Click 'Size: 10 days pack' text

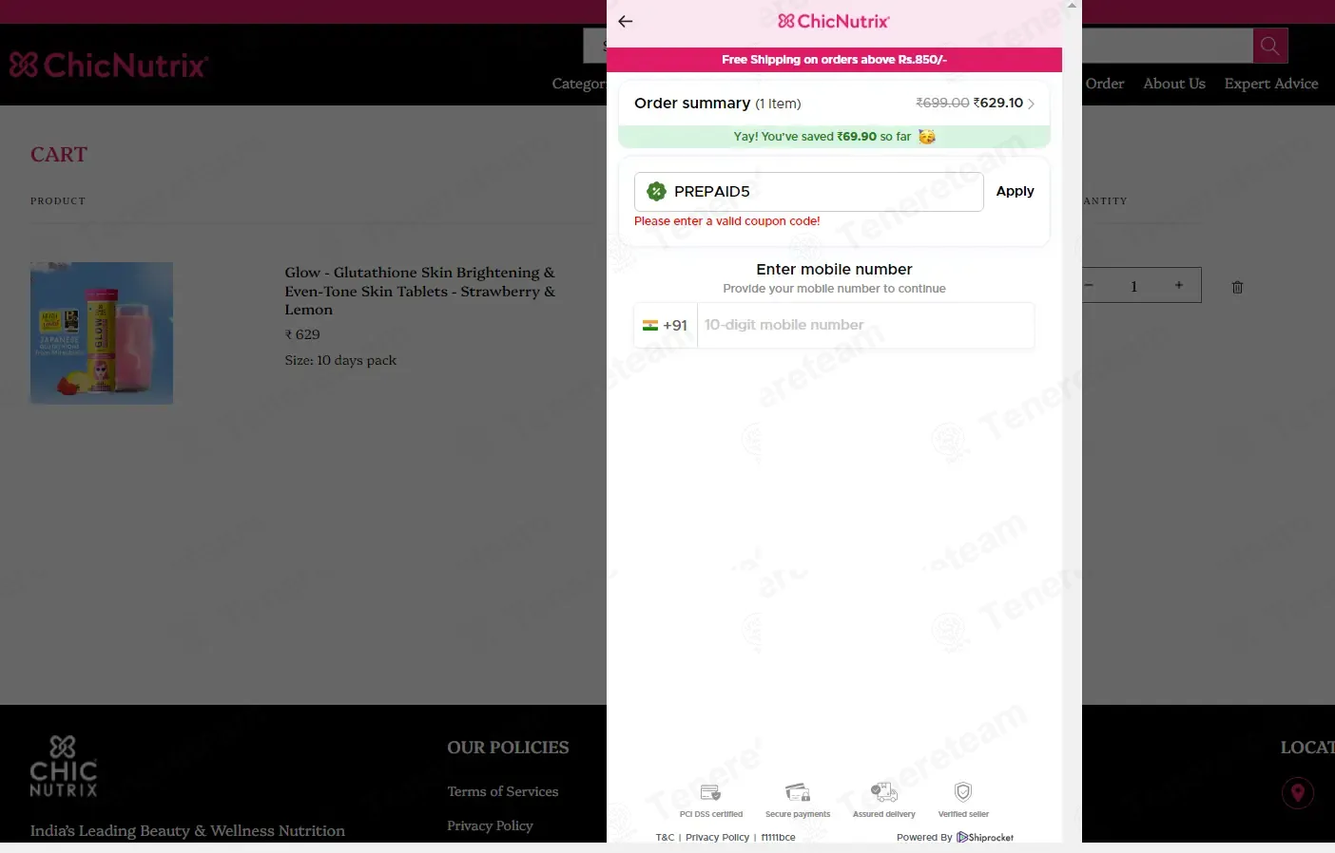[340, 360]
